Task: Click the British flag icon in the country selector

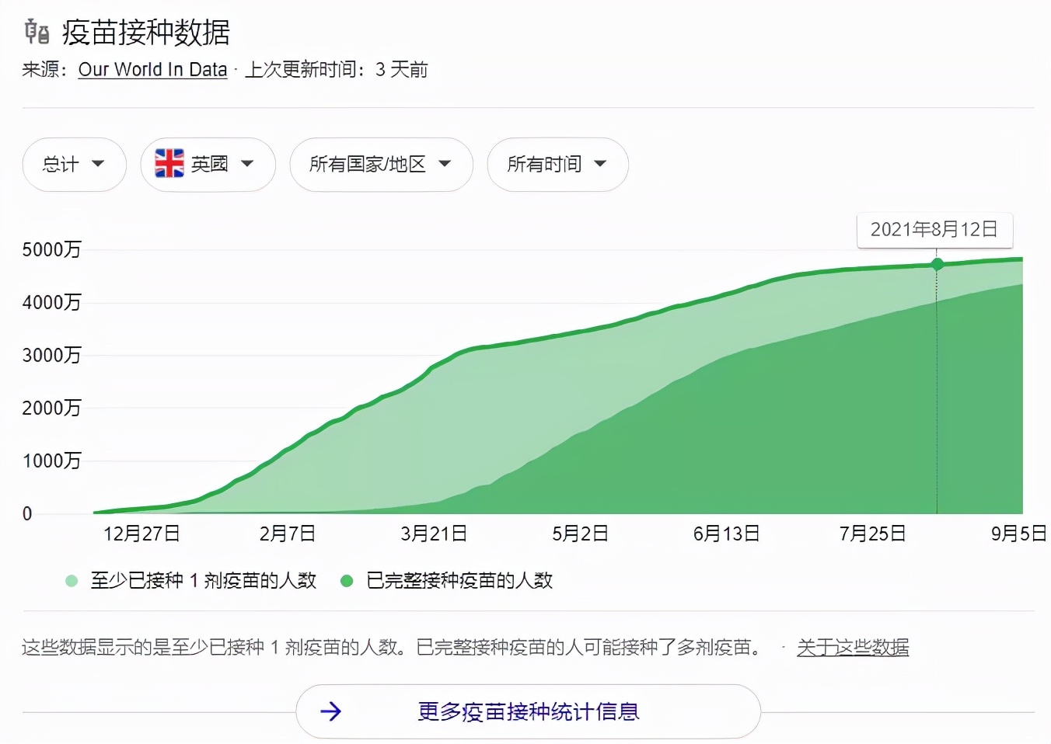Action: (x=170, y=162)
